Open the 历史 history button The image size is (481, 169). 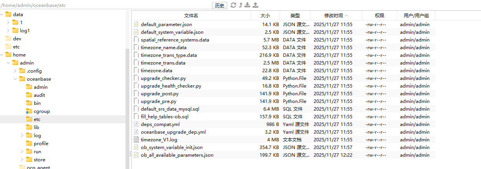219,5
